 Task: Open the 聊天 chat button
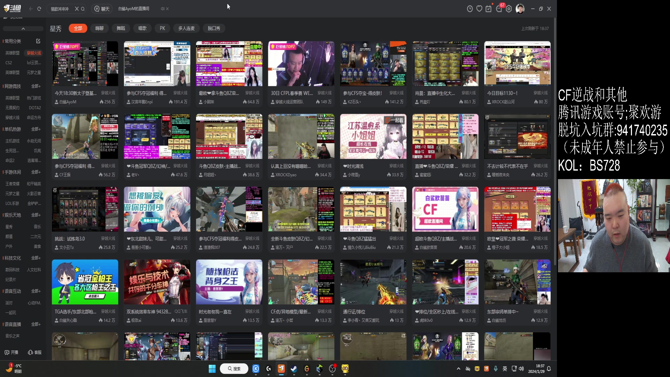102,9
